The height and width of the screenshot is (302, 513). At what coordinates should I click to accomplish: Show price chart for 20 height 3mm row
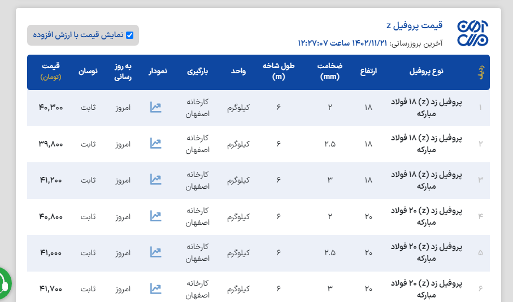point(156,288)
